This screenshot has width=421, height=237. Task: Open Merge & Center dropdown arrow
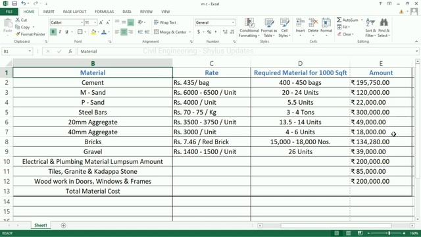pos(190,32)
